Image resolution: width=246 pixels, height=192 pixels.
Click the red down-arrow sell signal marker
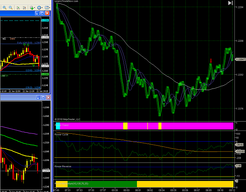tap(211, 61)
